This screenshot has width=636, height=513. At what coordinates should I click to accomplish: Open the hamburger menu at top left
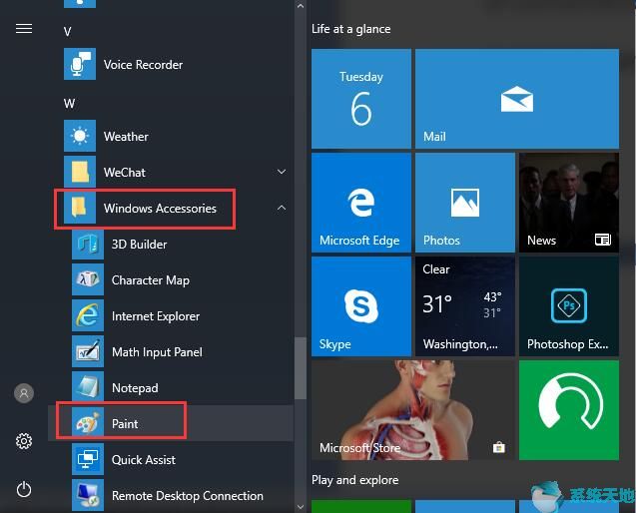[x=24, y=29]
